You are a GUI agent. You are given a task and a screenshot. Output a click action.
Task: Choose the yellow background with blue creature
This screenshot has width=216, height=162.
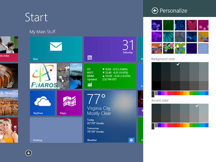203,37
